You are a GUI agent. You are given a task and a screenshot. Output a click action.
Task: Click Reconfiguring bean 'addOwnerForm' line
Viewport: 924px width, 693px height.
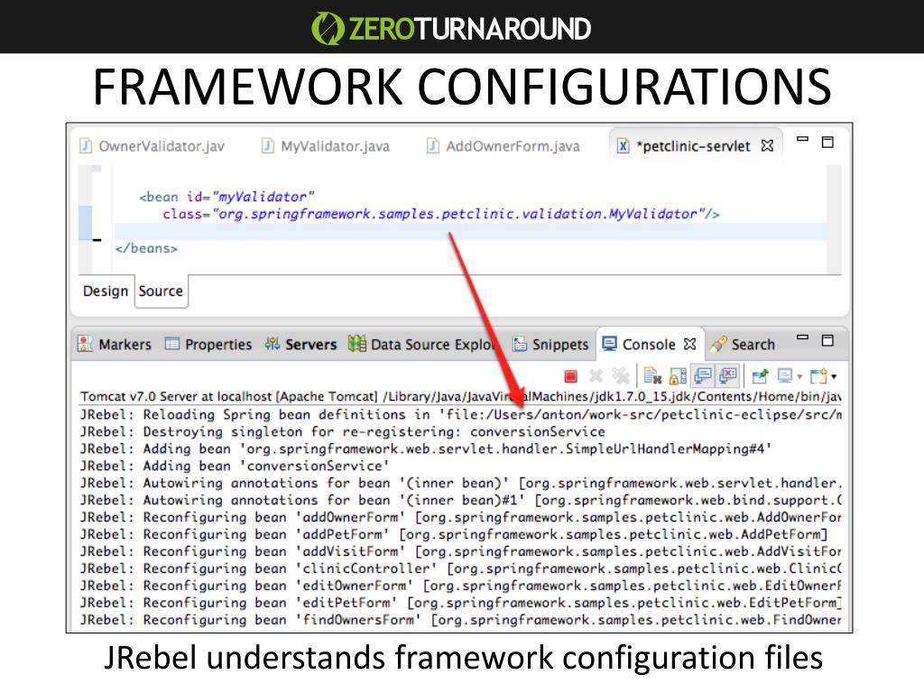[461, 517]
